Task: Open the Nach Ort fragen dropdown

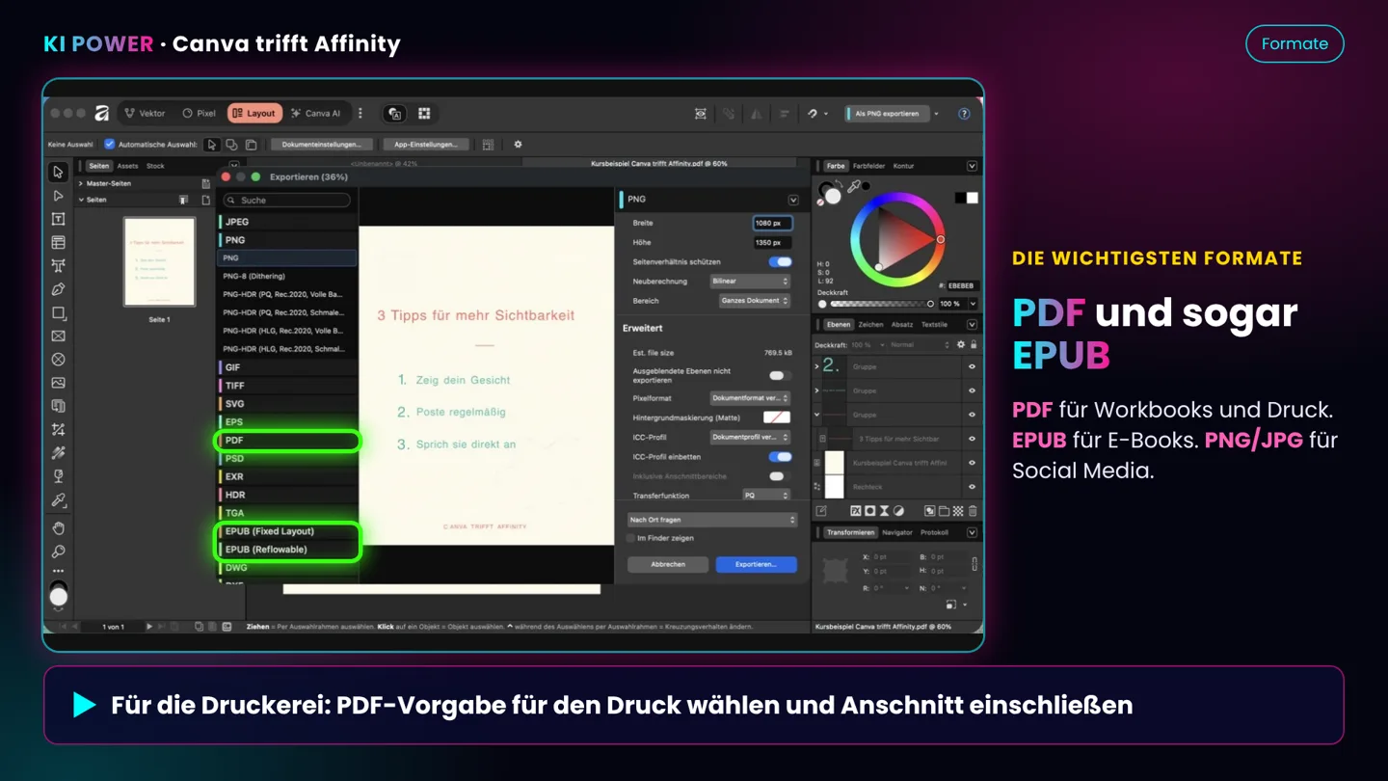Action: click(x=712, y=520)
